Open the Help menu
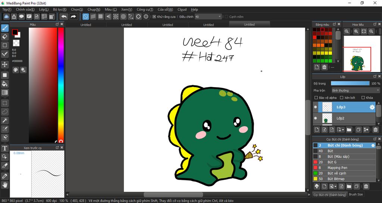Screen dimensions: 382x203 [x=194, y=9]
